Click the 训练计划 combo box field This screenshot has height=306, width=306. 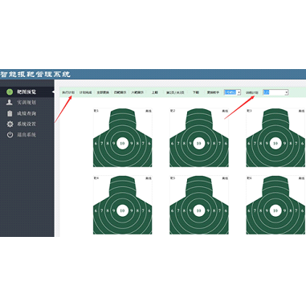pyautogui.click(x=275, y=92)
